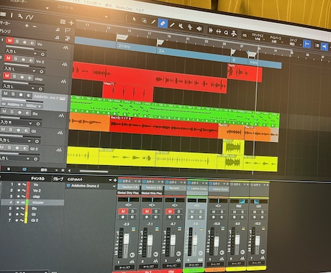Click the flag icon in the arranger row
The height and width of the screenshot is (273, 331).
(68, 30)
